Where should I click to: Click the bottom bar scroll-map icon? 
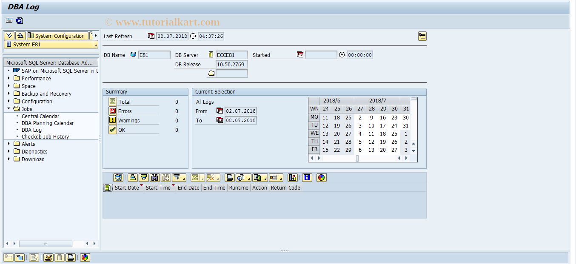click(48, 257)
